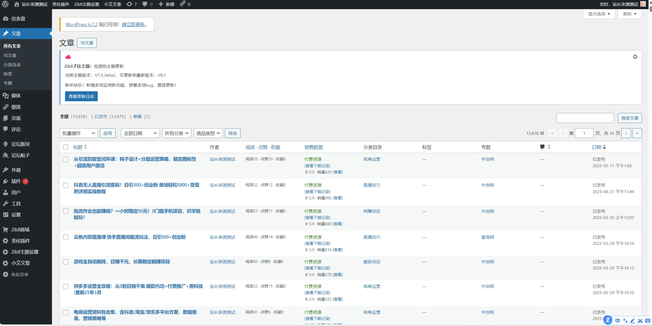
Task: Click the 页面 pages icon in sidebar
Action: coord(5,118)
